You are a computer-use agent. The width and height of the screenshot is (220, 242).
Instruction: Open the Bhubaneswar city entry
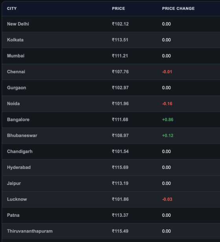point(22,135)
